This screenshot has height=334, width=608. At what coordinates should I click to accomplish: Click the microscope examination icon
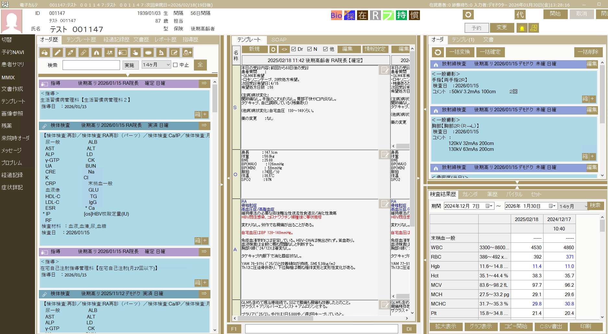point(161,52)
